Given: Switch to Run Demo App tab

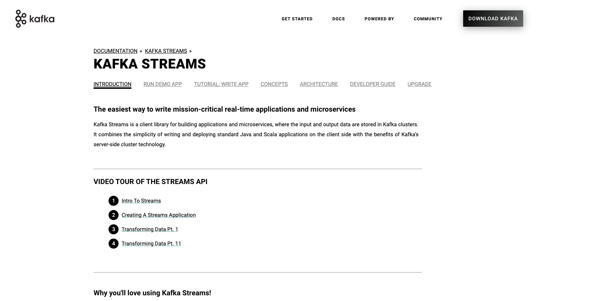Looking at the screenshot, I should coord(162,84).
